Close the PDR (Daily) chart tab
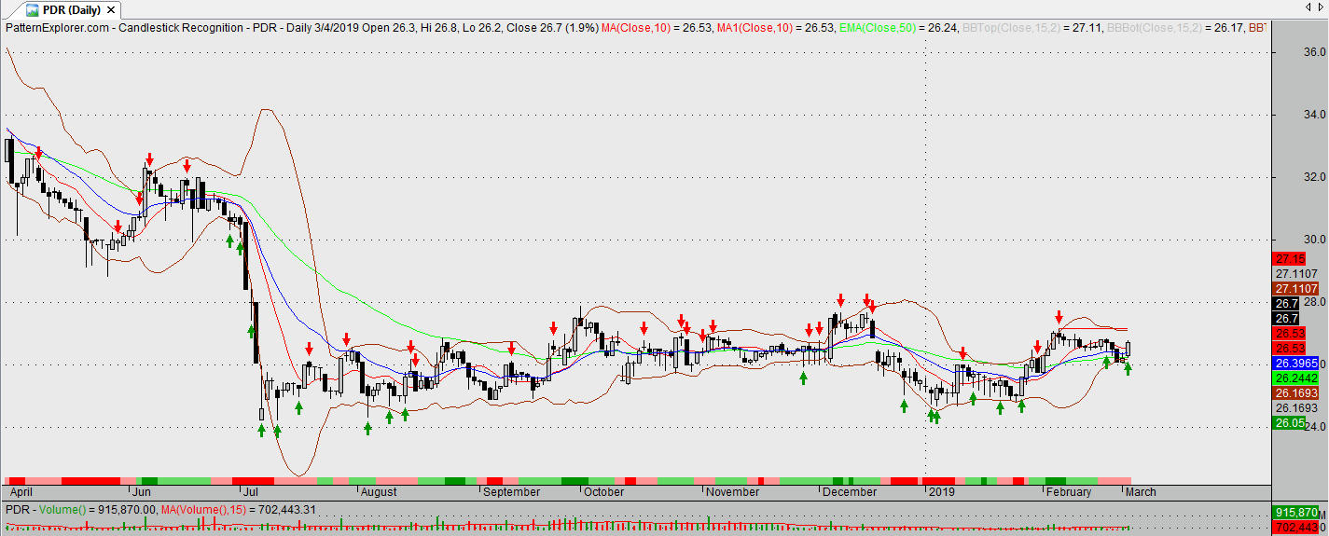The height and width of the screenshot is (536, 1329). point(112,10)
